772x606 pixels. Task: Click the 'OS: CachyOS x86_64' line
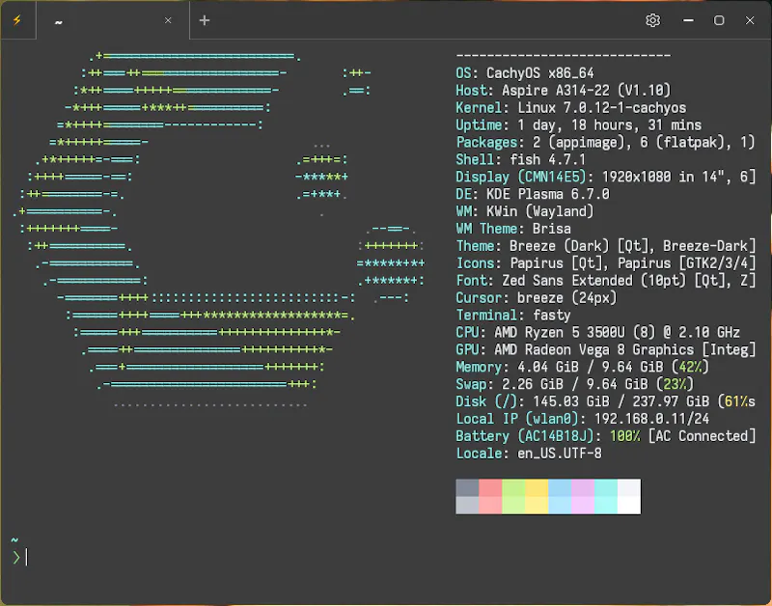pos(525,73)
